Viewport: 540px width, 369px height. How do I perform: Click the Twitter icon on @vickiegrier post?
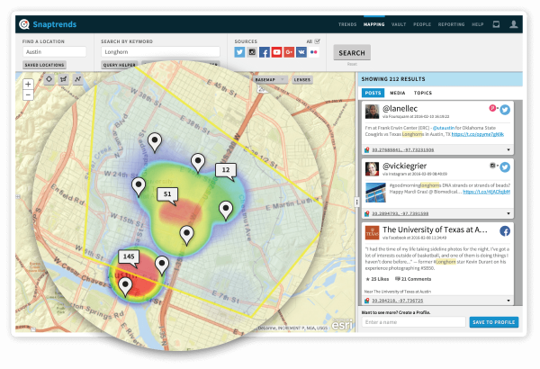click(x=505, y=167)
